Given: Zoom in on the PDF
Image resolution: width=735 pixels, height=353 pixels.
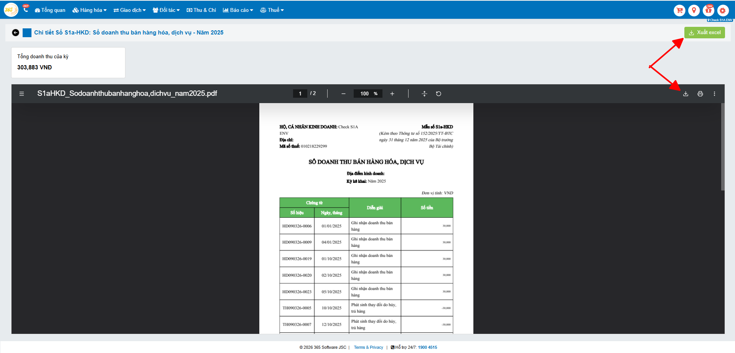Looking at the screenshot, I should 392,94.
